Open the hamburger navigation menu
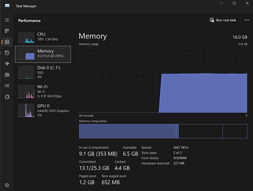 7,20
